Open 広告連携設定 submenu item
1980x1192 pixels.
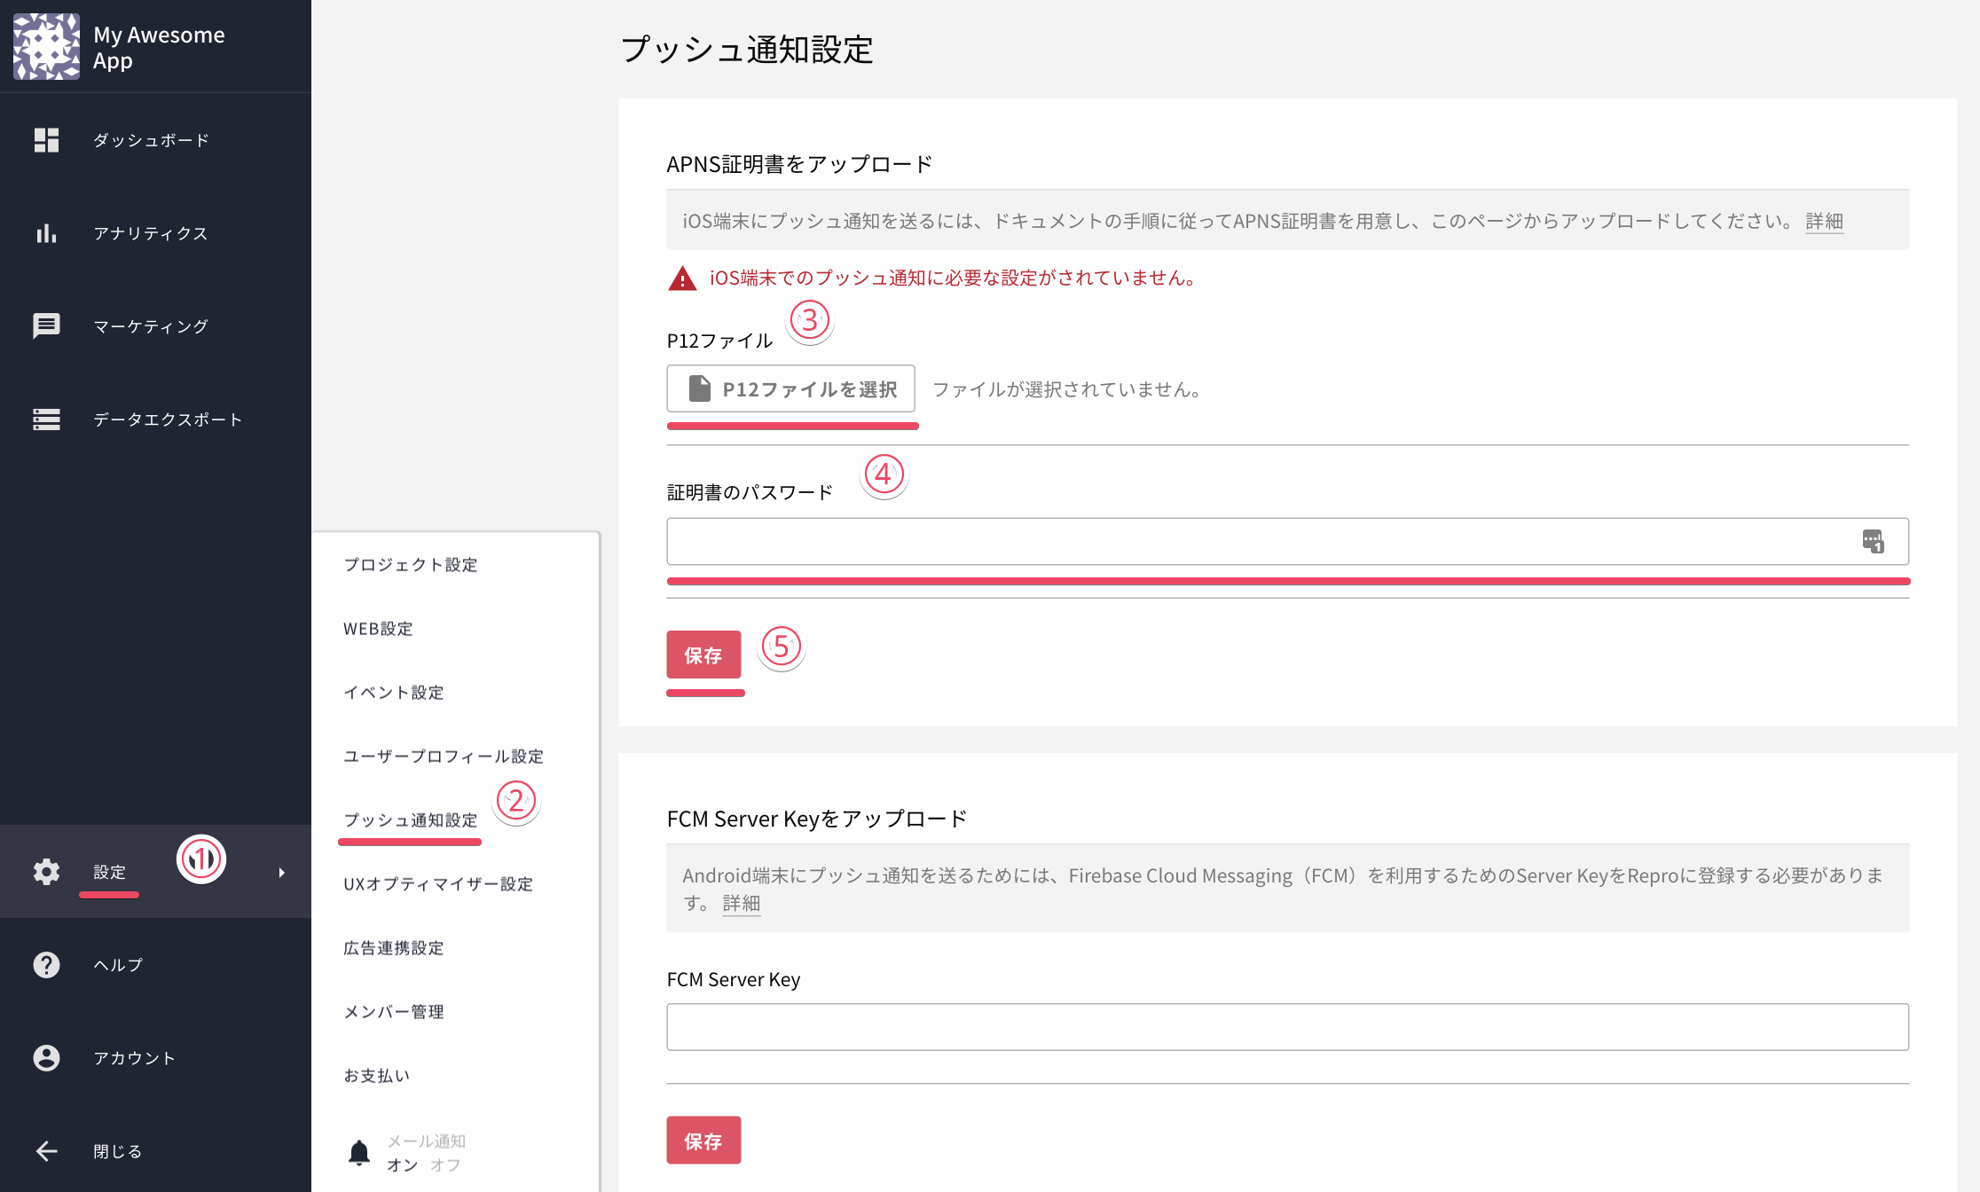click(394, 948)
